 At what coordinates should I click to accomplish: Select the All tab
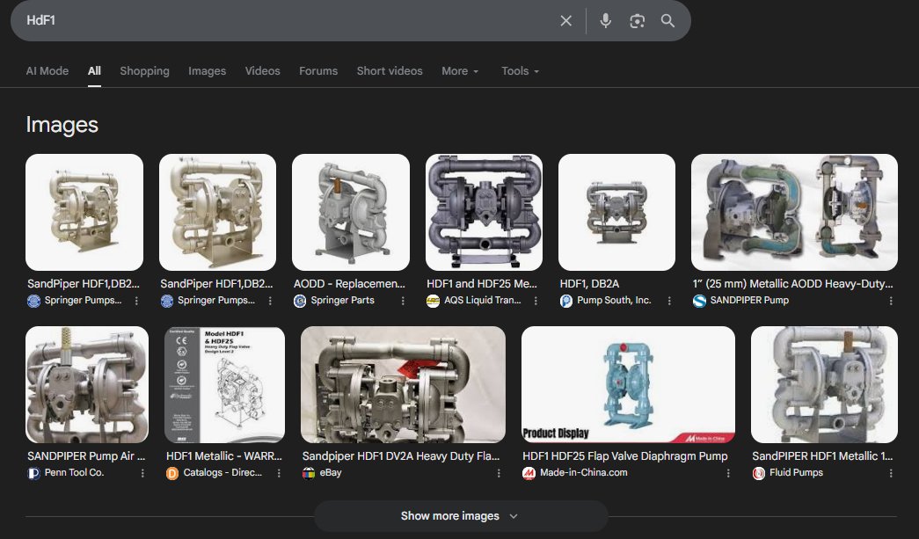coord(94,71)
